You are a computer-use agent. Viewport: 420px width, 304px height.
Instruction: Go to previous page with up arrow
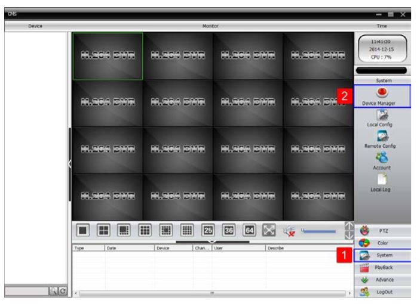(349, 227)
